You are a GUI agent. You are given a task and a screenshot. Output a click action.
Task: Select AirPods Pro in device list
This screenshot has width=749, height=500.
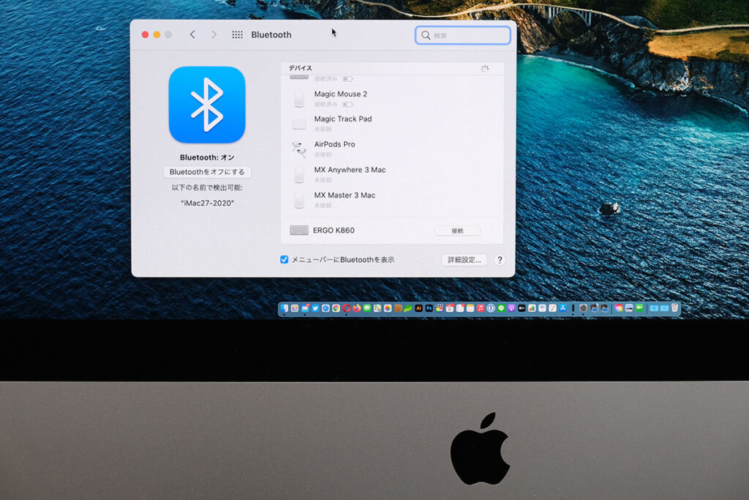[392, 149]
